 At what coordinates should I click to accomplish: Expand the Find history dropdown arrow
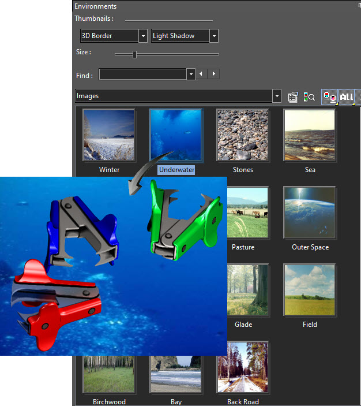[191, 75]
